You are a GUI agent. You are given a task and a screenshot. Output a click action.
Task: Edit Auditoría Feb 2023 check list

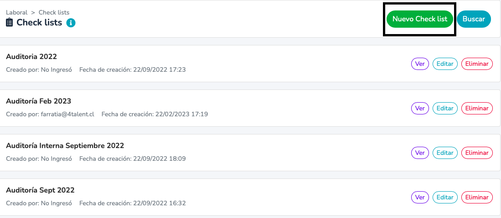(x=445, y=108)
